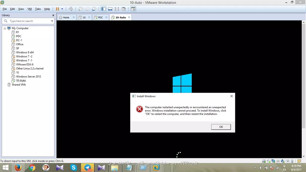
Task: Toggle the thumbnail bar view
Action: coord(110,9)
